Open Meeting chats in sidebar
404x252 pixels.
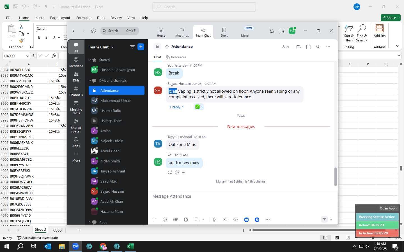[x=76, y=108]
